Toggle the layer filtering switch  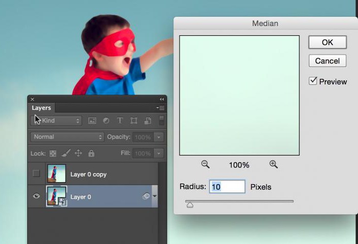click(162, 120)
